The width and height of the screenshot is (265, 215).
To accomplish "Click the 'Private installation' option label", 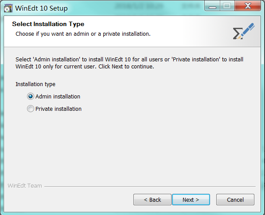I will [58, 109].
